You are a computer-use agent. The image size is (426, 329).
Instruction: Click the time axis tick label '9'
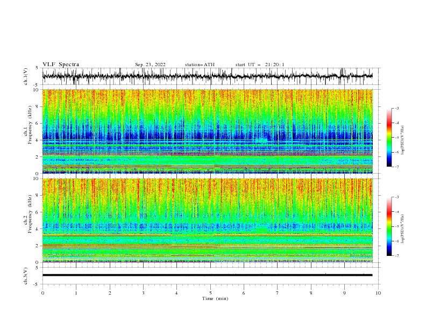point(344,293)
